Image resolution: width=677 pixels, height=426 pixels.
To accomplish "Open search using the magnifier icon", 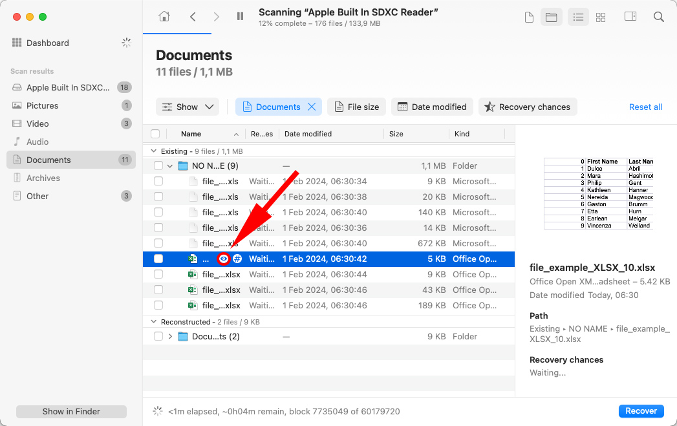I will pos(658,17).
